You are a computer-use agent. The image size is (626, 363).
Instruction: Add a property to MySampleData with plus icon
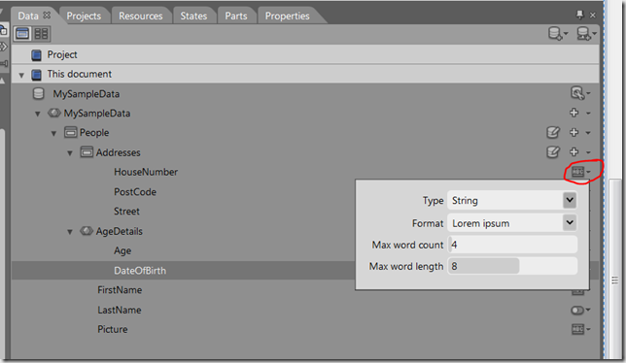(x=574, y=113)
